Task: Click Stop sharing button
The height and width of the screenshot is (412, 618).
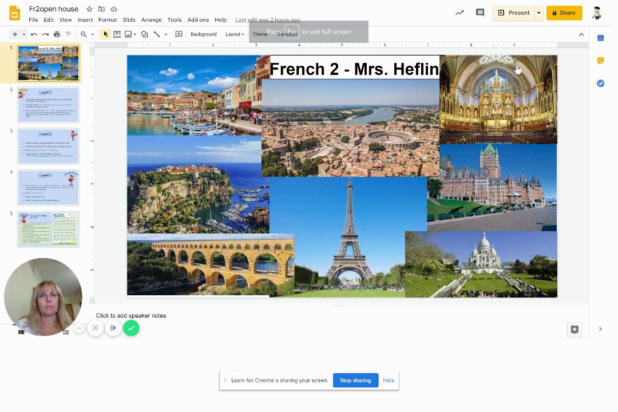Action: coord(355,381)
